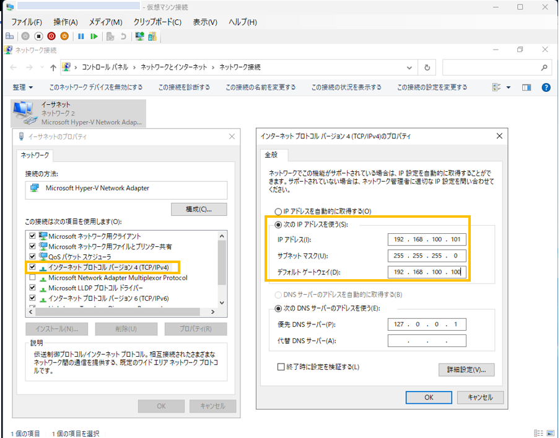Viewport: 560px width, 438px height.
Task: Click the protocol list scroll-right arrow
Action: [x=213, y=312]
